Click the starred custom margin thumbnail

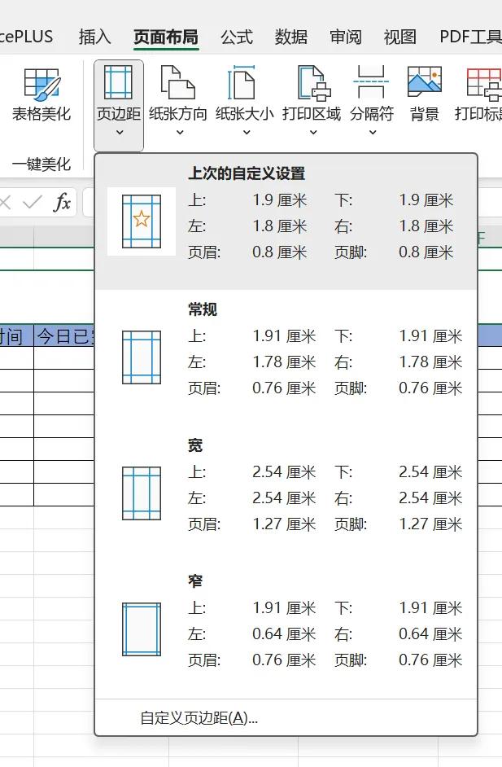coord(142,221)
